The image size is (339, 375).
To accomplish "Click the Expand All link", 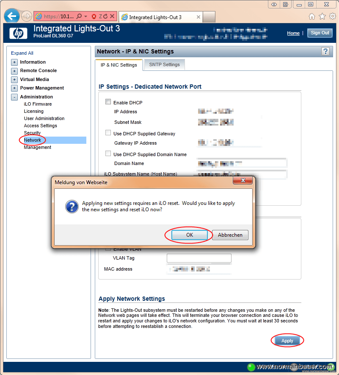I will (x=22, y=53).
